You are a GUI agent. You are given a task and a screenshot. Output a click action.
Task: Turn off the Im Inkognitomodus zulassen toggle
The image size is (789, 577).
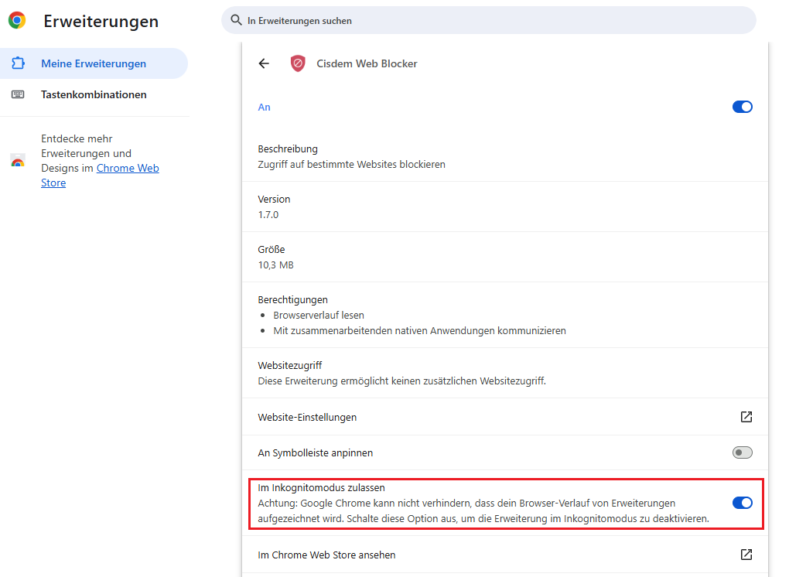click(742, 503)
